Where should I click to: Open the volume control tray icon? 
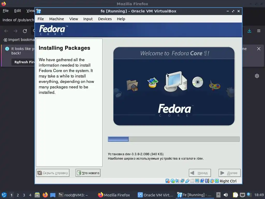pos(226,195)
